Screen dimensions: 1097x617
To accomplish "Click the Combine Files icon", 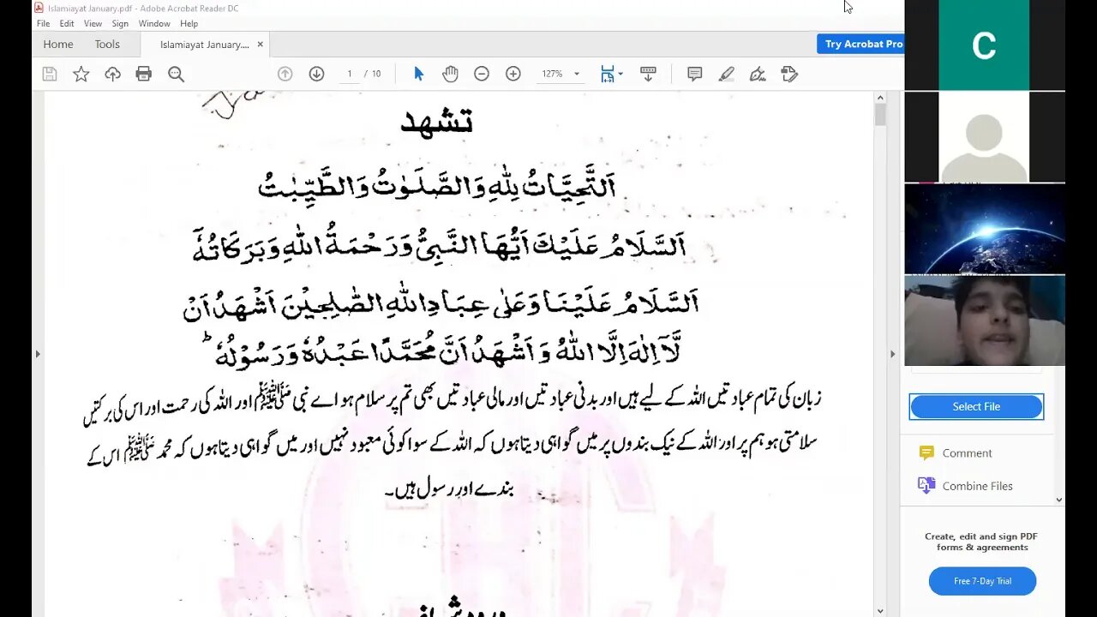I will pos(926,485).
